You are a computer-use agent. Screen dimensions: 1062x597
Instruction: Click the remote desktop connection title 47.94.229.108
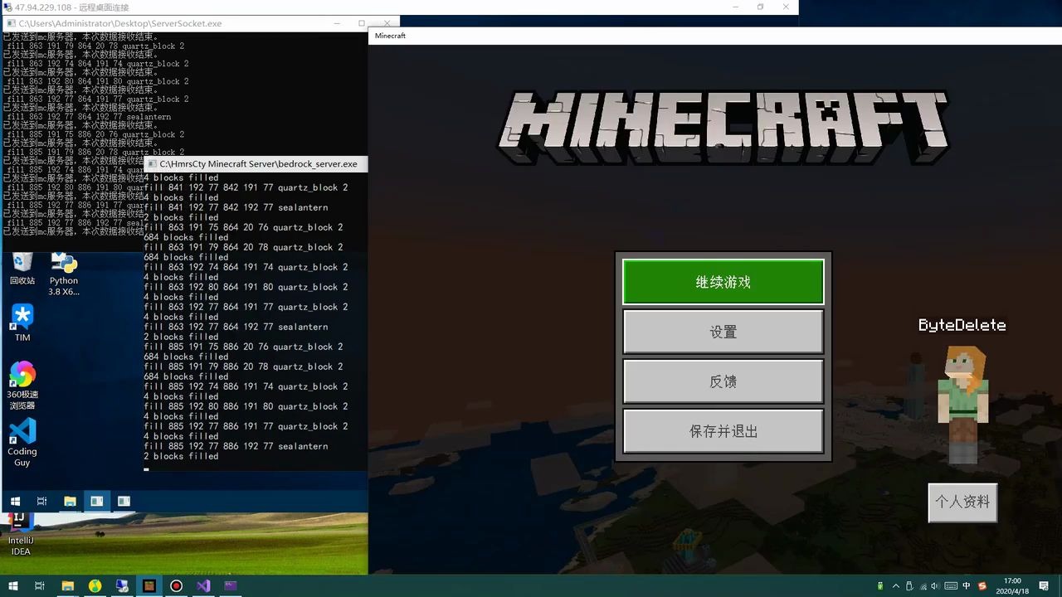(72, 7)
